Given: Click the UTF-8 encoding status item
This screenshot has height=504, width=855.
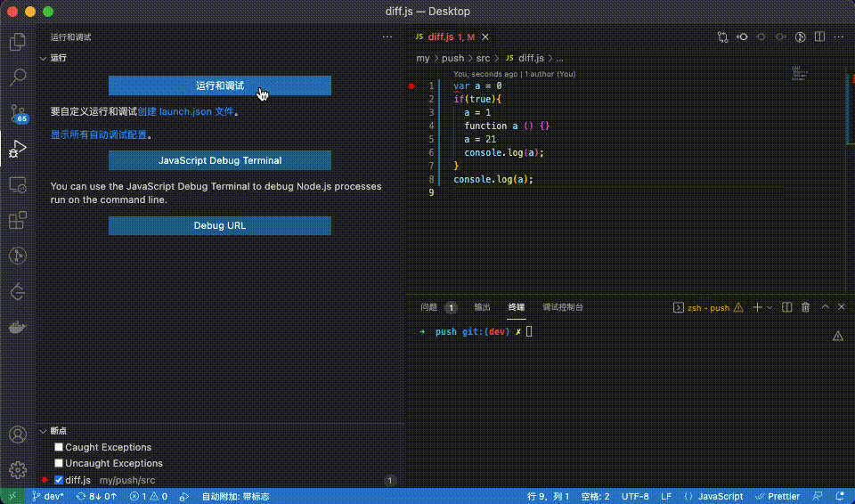Looking at the screenshot, I should [635, 496].
